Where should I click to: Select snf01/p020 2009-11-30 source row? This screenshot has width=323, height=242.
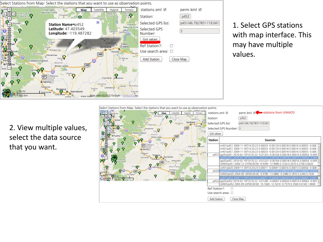click(269, 168)
